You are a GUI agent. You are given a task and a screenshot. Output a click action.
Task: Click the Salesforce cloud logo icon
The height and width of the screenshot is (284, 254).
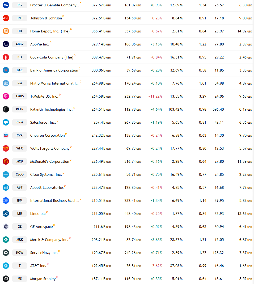coord(6,122)
